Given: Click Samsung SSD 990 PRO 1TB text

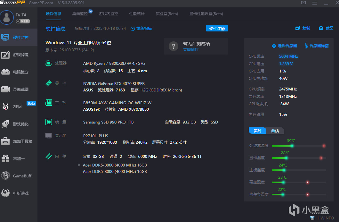Looking at the screenshot, I should [108, 122].
